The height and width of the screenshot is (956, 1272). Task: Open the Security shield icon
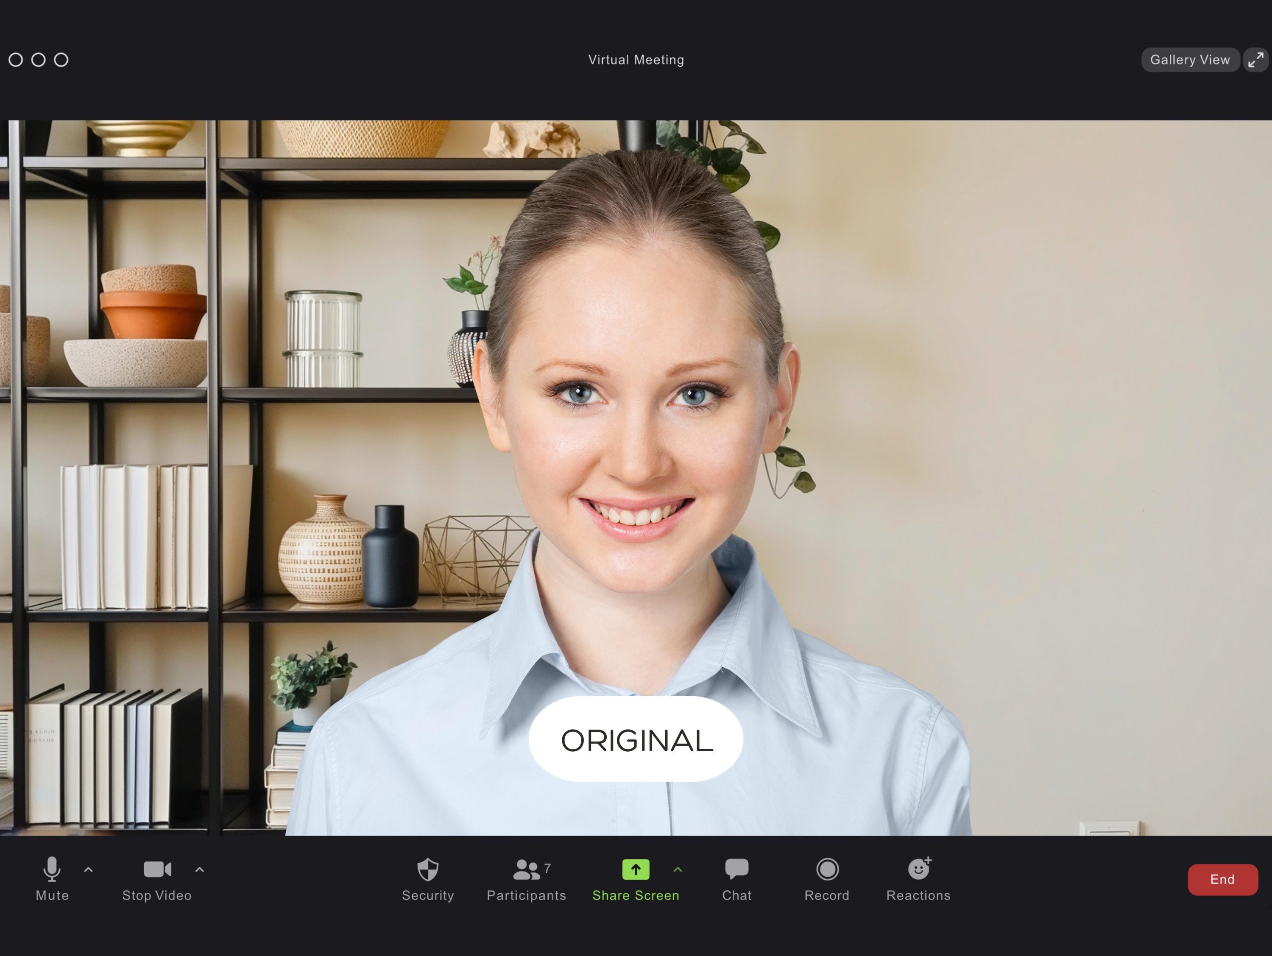pyautogui.click(x=428, y=869)
